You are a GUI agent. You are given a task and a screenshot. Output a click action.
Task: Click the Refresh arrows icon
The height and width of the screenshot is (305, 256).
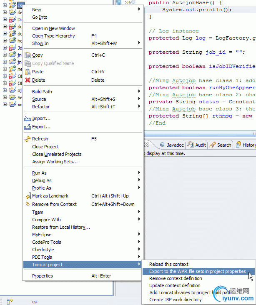click(x=28, y=139)
